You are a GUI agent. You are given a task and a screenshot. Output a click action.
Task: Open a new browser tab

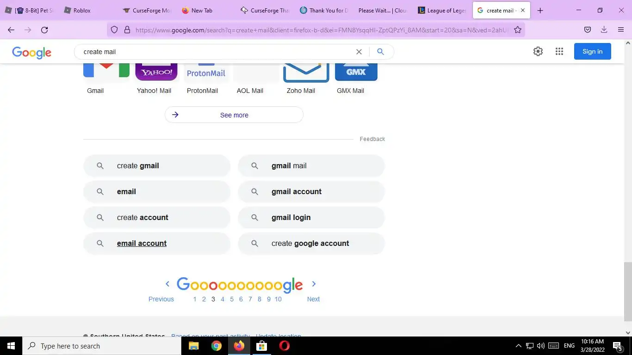540,10
